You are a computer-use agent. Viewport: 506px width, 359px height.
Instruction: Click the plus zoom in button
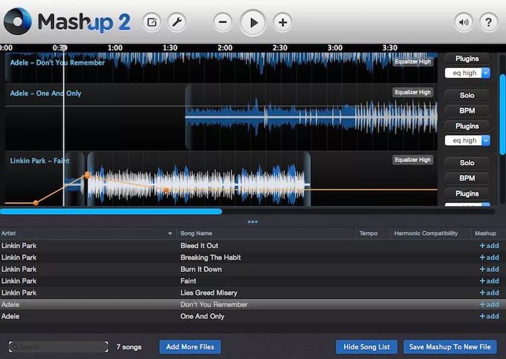[x=283, y=22]
